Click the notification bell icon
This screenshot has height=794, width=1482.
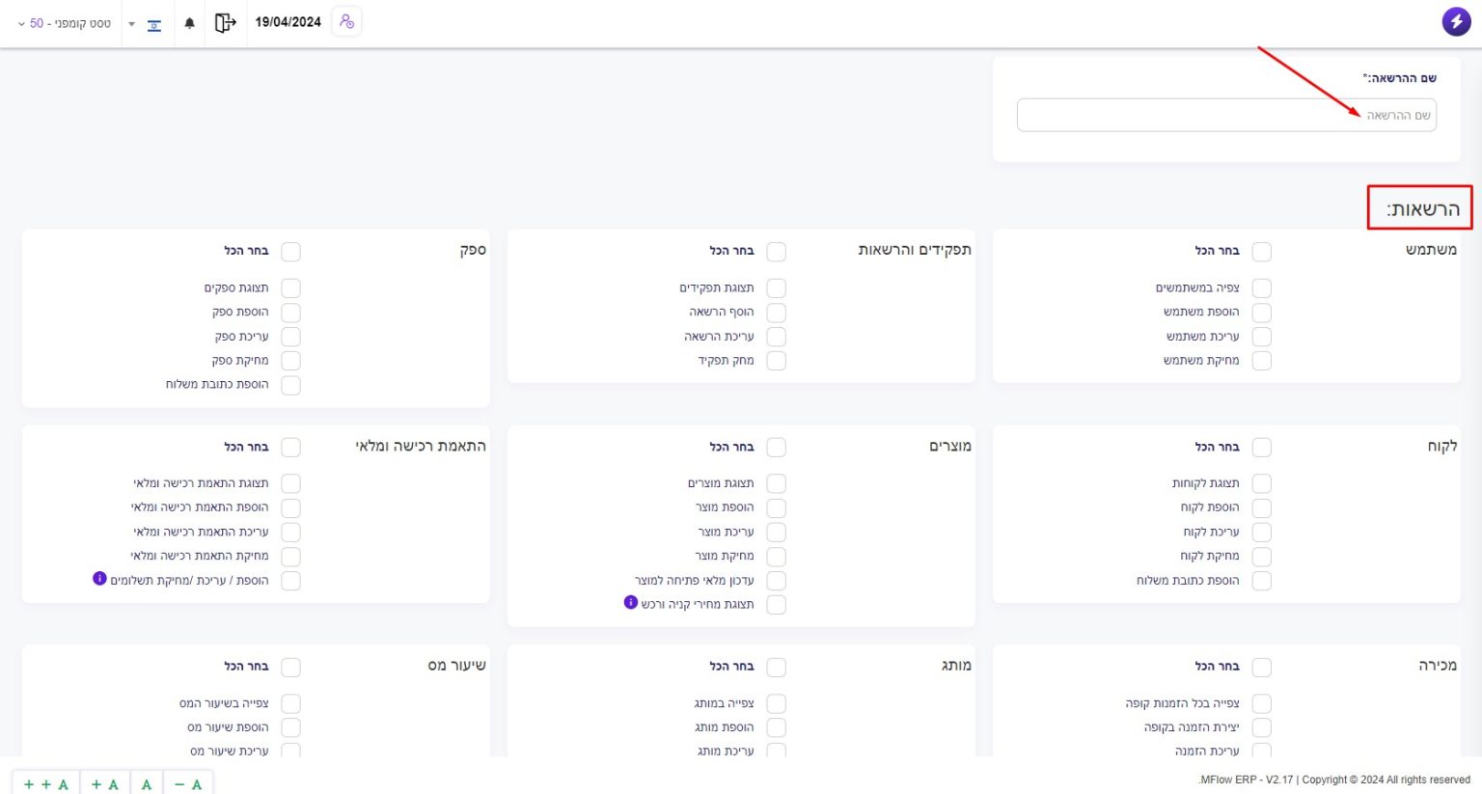click(x=189, y=23)
